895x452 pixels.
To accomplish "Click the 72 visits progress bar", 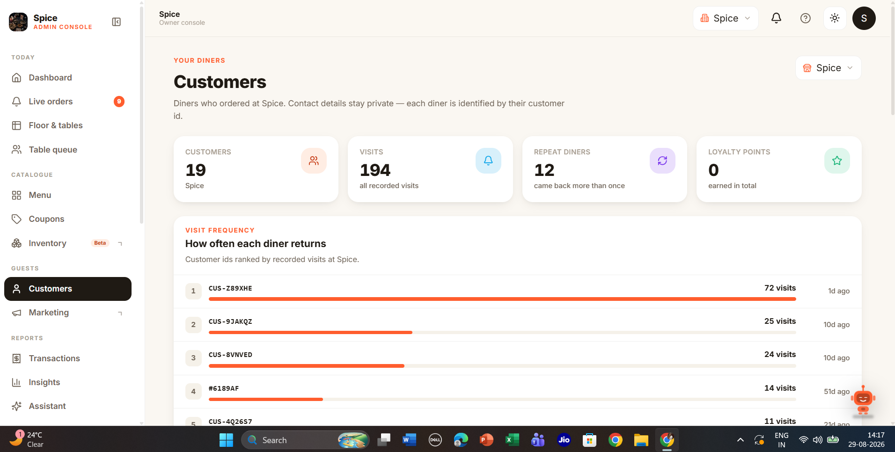I will point(502,299).
